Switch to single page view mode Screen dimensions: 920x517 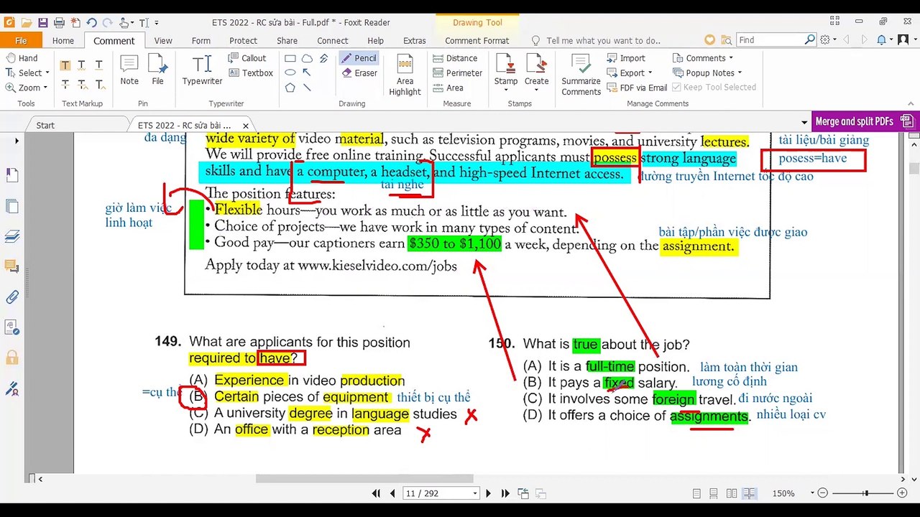696,493
